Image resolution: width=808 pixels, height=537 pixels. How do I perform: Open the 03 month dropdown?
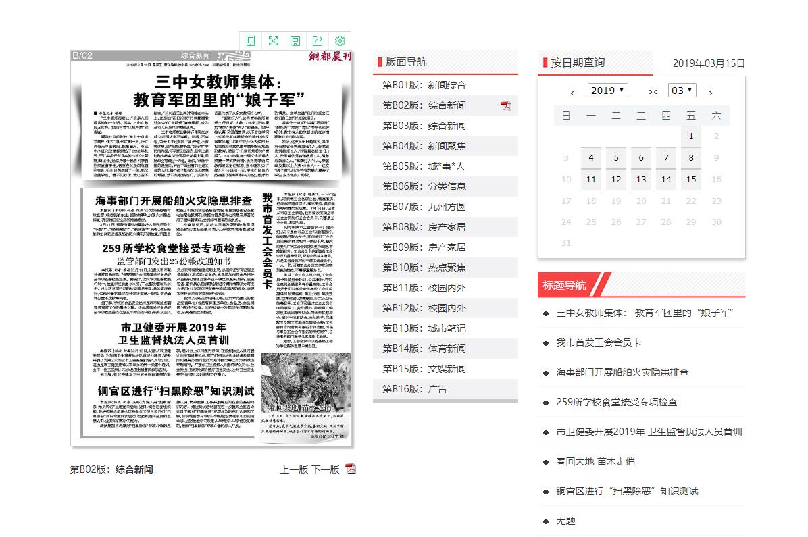682,91
